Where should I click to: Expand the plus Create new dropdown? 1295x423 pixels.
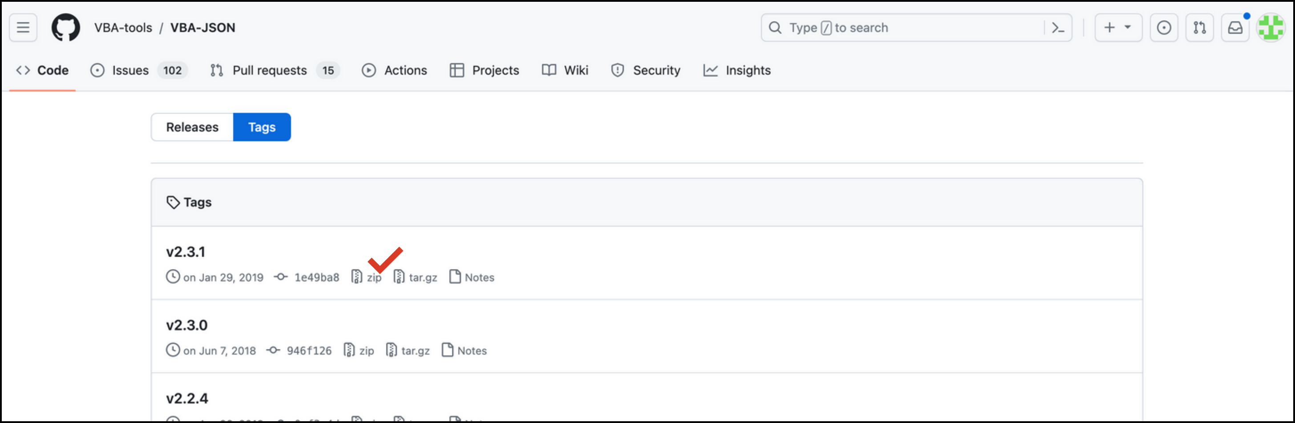[x=1118, y=28]
